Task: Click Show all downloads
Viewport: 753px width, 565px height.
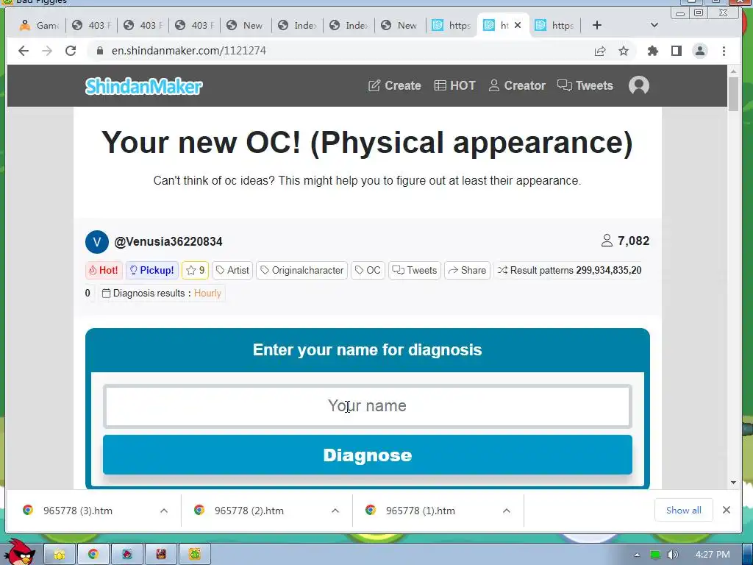Action: click(683, 511)
